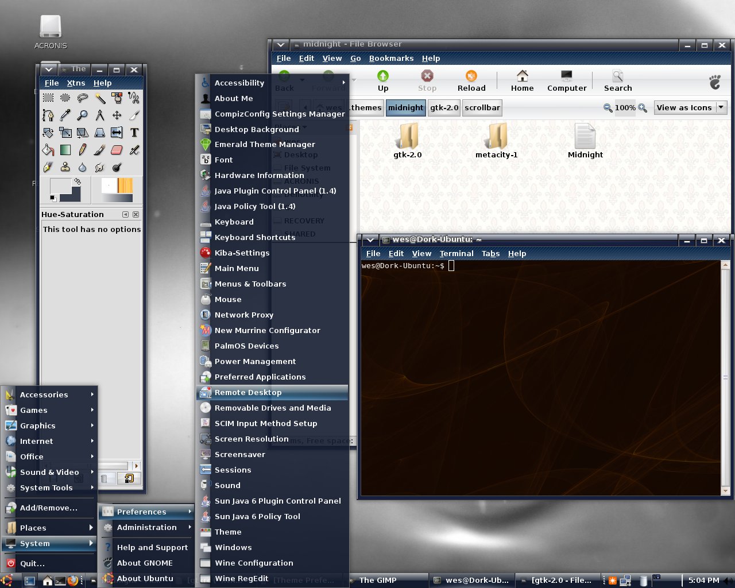Click GIMP foreground color swatch
Viewport: 735px width, 588px height.
coord(60,186)
